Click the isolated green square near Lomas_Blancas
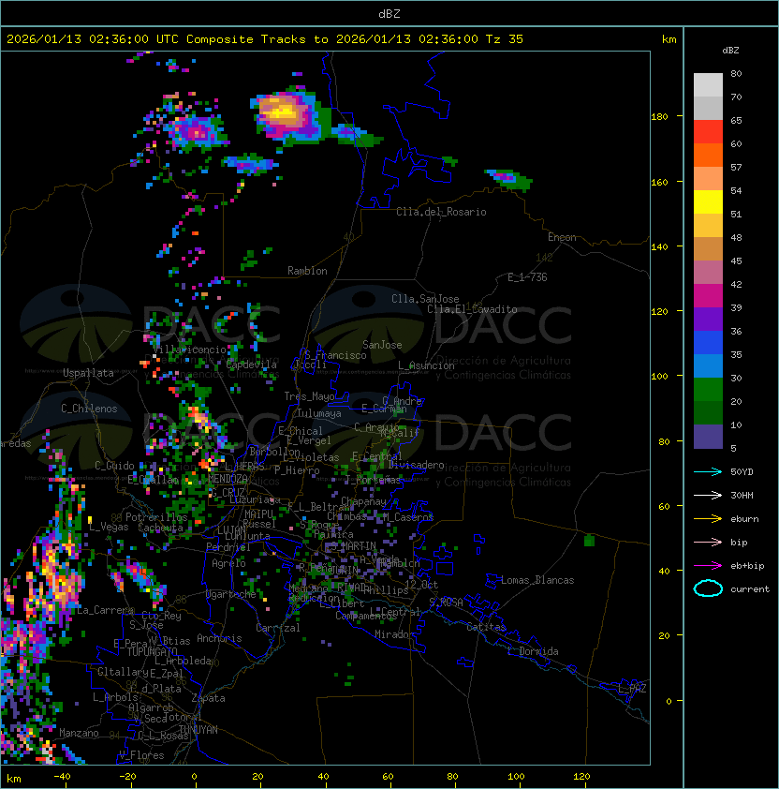This screenshot has height=789, width=779. click(x=590, y=541)
